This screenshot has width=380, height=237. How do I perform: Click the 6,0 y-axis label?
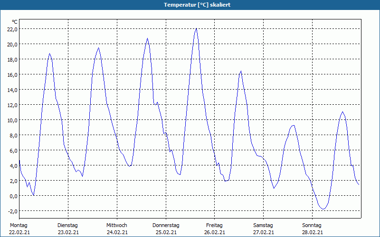coord(13,151)
